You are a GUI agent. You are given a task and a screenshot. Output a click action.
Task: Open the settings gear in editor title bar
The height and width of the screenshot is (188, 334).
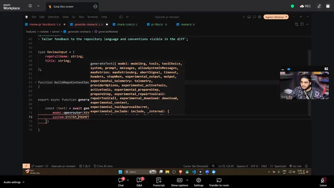[259, 17]
